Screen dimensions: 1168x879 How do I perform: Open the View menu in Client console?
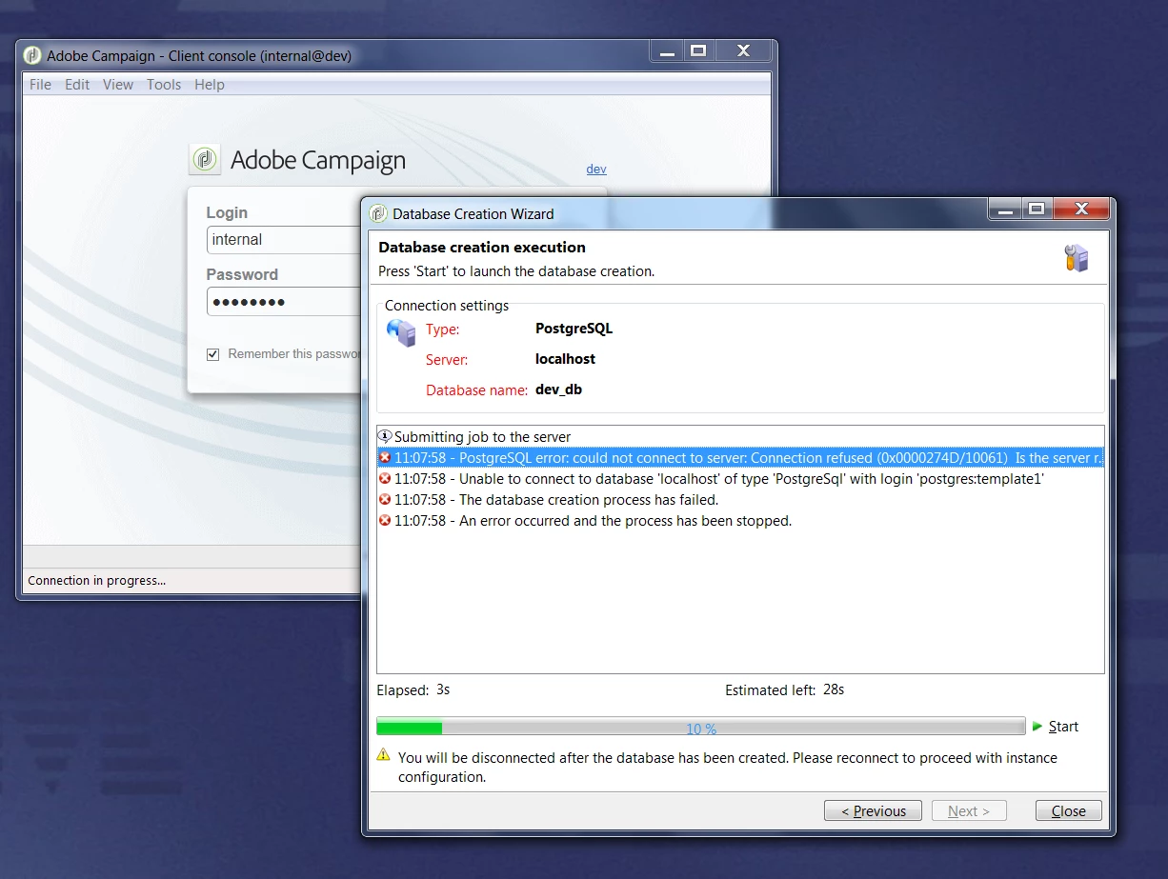[118, 85]
